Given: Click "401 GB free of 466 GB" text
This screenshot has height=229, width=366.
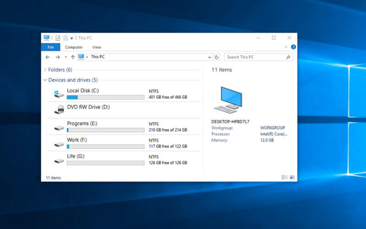Looking at the screenshot, I should tap(168, 97).
